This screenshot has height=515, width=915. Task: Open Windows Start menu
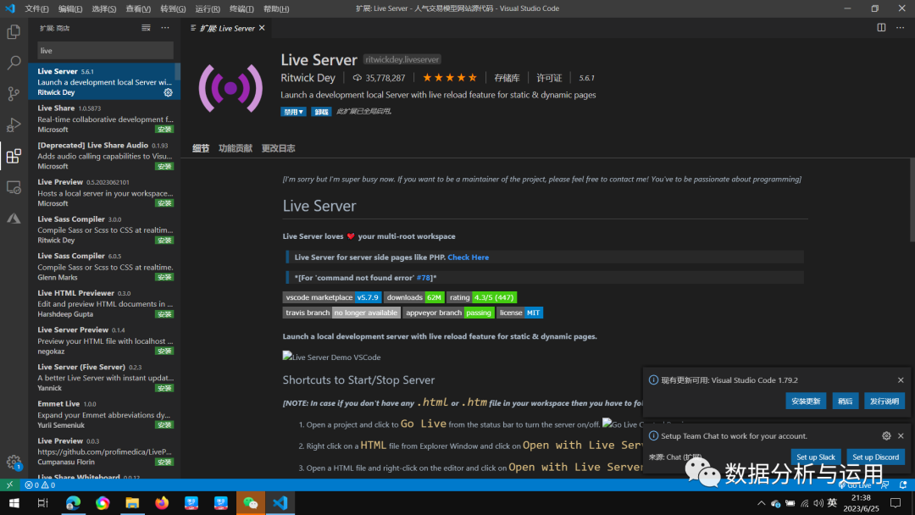(x=14, y=503)
